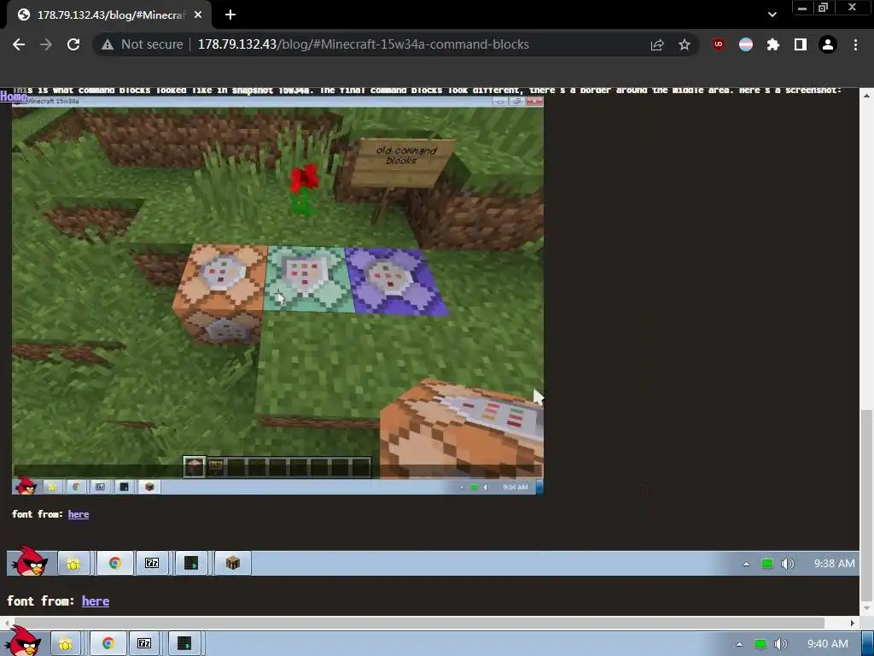
Task: Open the Chrome profile avatar
Action: tap(827, 44)
